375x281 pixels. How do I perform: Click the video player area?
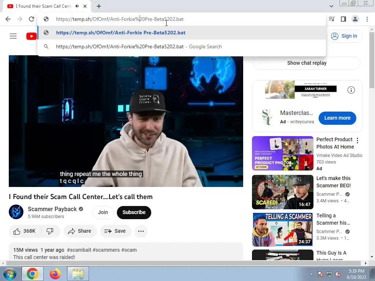click(126, 121)
